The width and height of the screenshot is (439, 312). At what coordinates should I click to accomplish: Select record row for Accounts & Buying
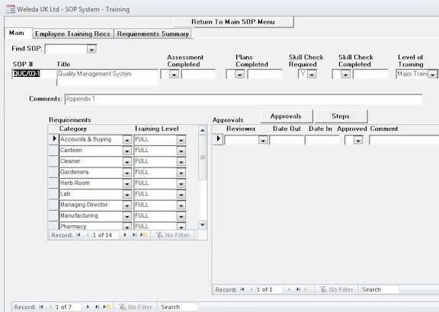(x=54, y=139)
